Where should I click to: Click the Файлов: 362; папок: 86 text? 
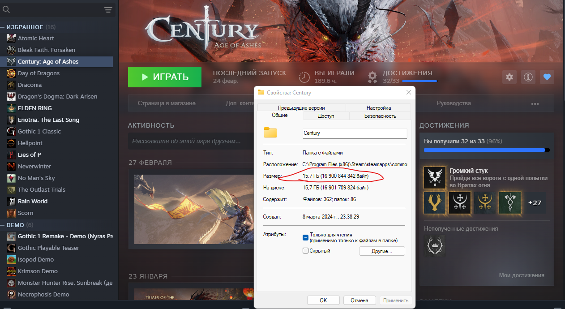coord(330,199)
